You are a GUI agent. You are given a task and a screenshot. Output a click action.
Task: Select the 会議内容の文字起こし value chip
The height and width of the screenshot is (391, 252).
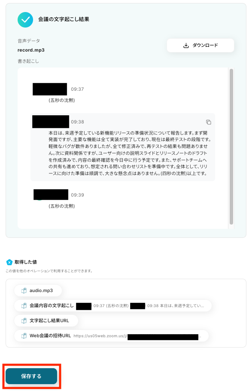pyautogui.click(x=112, y=306)
